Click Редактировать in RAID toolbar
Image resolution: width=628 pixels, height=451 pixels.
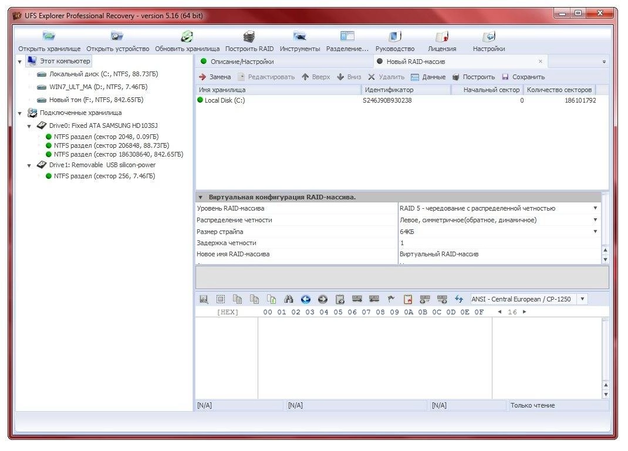[266, 77]
